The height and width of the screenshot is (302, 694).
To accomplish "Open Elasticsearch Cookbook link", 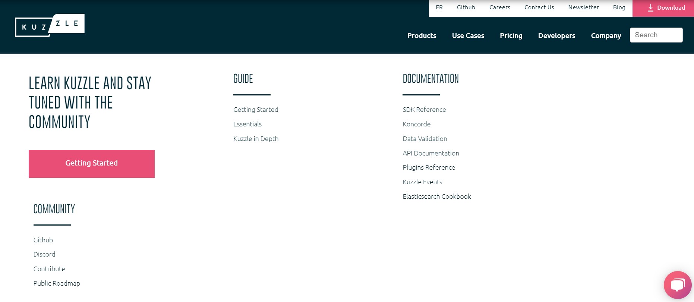I will point(437,196).
